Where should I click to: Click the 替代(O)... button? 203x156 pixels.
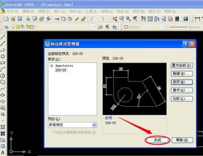click(x=182, y=90)
